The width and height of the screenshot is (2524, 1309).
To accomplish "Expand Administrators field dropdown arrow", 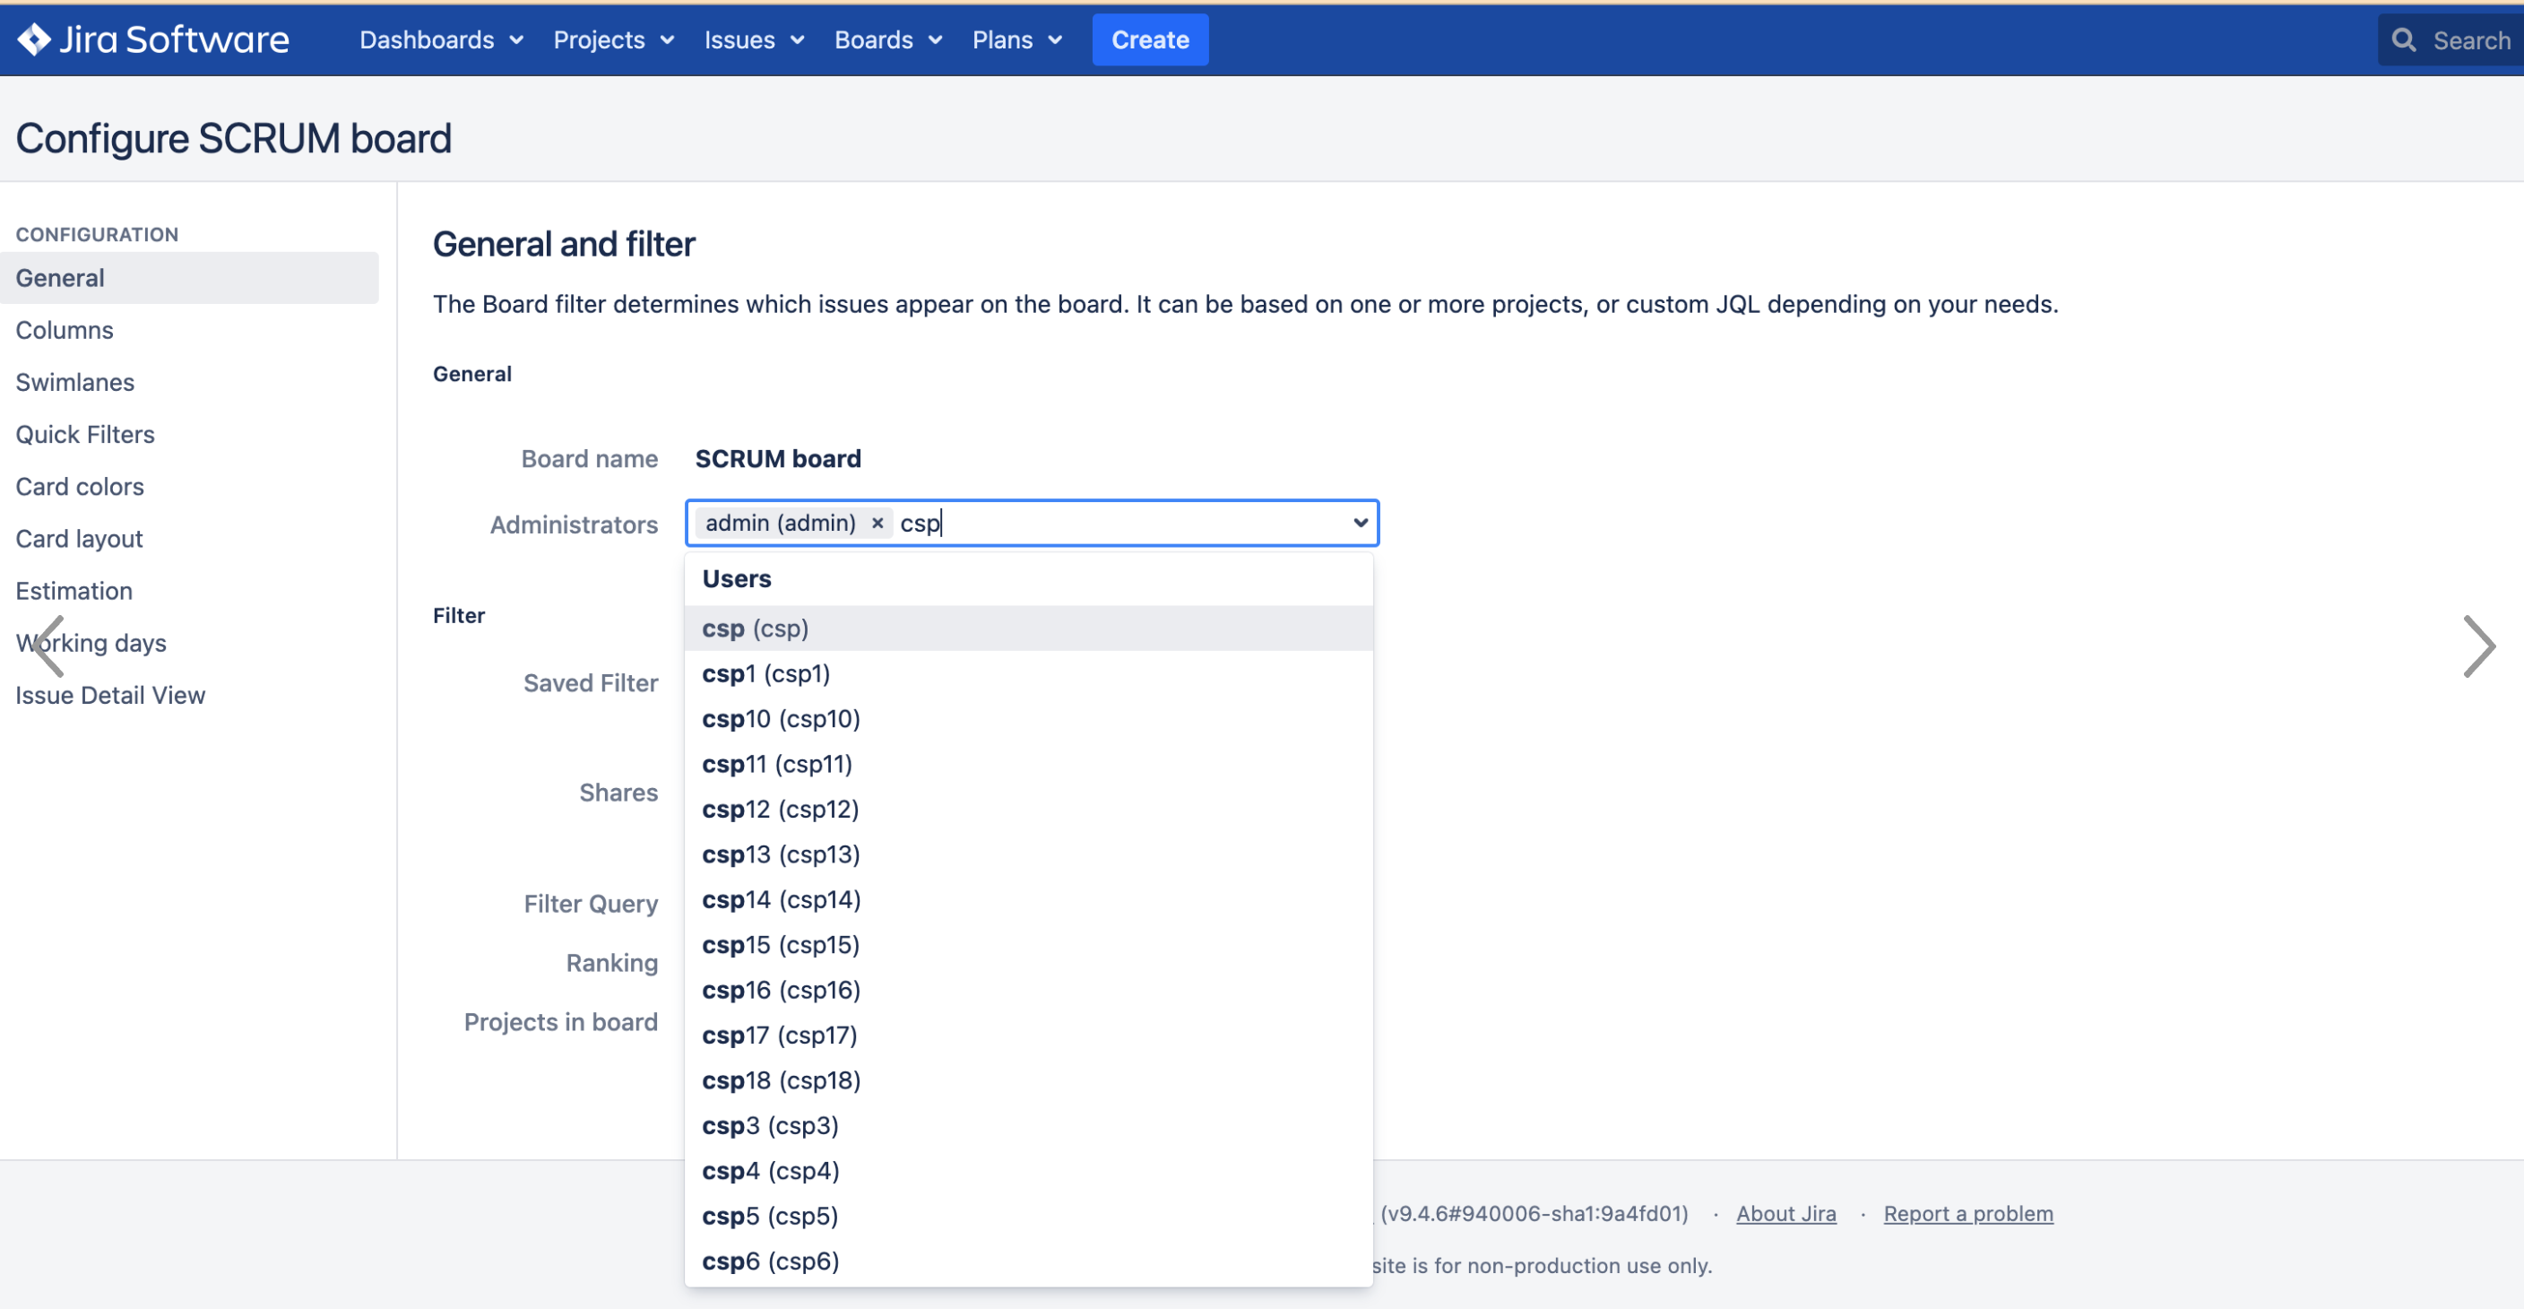I will 1360,524.
